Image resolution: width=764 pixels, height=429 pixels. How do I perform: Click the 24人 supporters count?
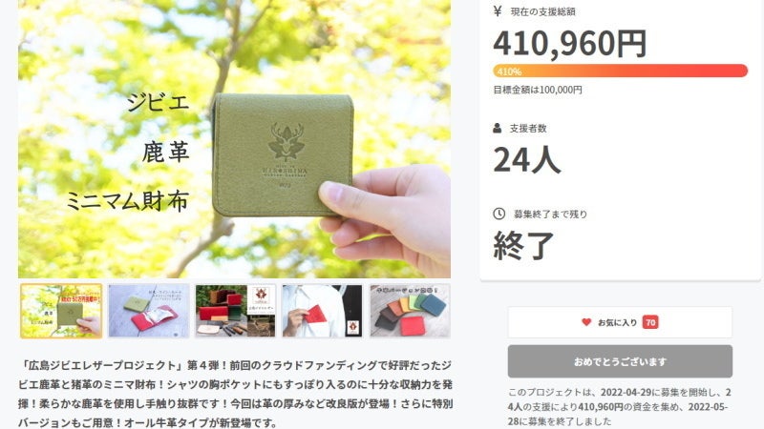527,159
